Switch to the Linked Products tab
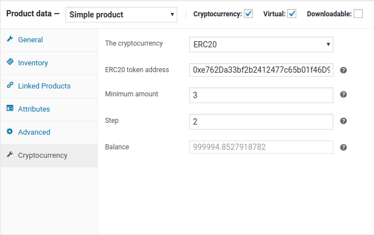This screenshot has height=235, width=374. point(44,86)
